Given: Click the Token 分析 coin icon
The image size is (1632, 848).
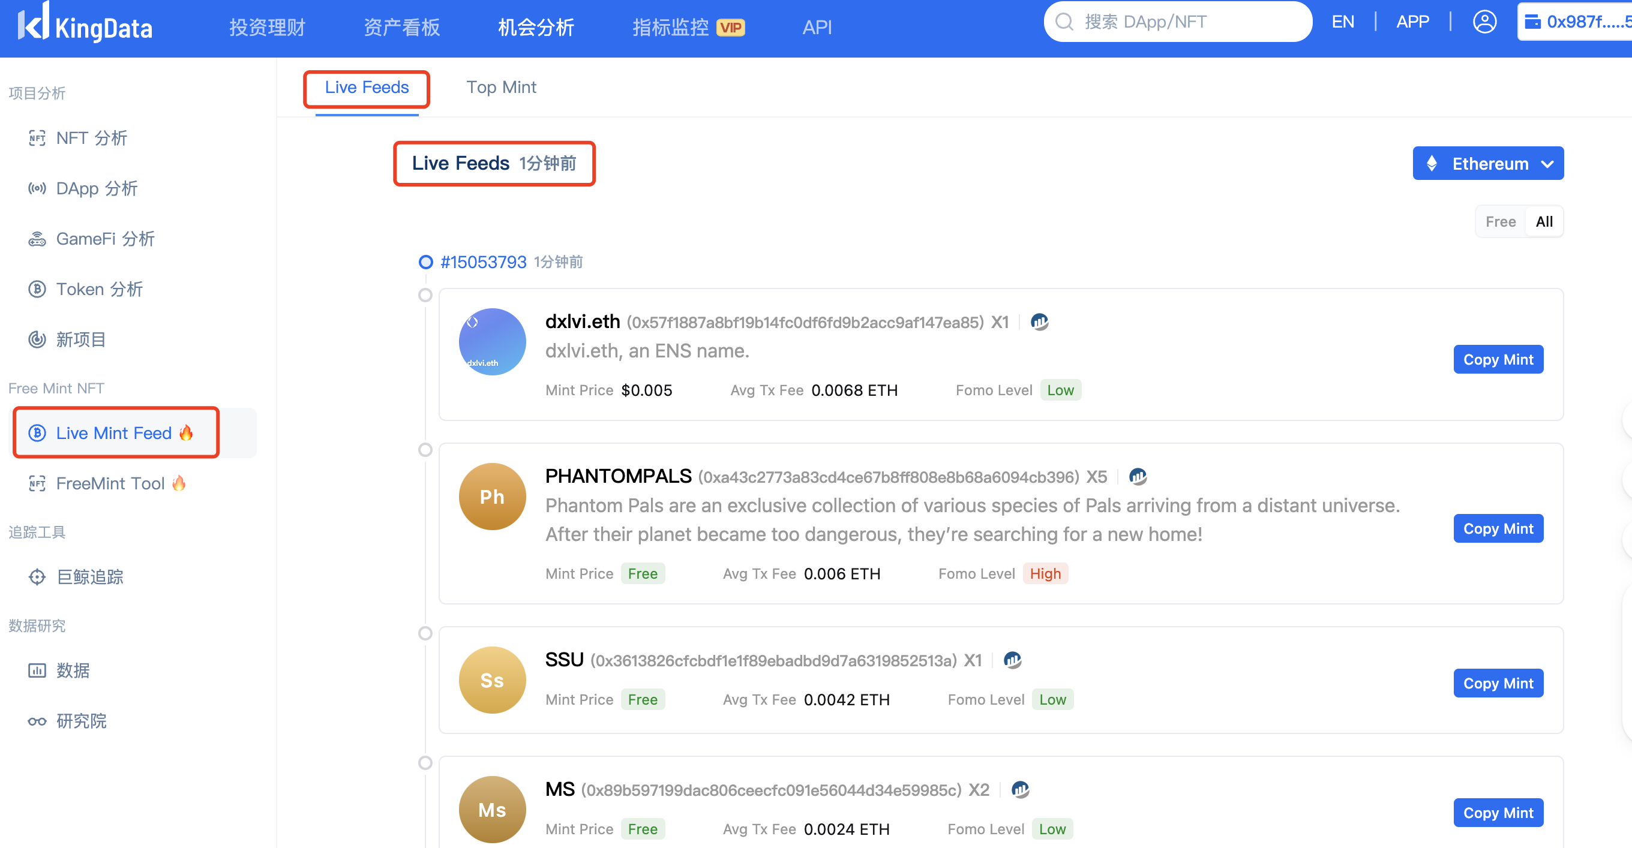Looking at the screenshot, I should pos(37,290).
